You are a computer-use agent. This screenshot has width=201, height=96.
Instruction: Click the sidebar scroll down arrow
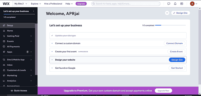click(x=36, y=85)
